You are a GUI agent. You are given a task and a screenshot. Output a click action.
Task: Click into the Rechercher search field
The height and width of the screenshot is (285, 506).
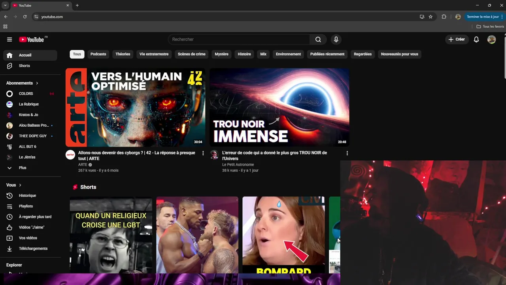pyautogui.click(x=239, y=40)
